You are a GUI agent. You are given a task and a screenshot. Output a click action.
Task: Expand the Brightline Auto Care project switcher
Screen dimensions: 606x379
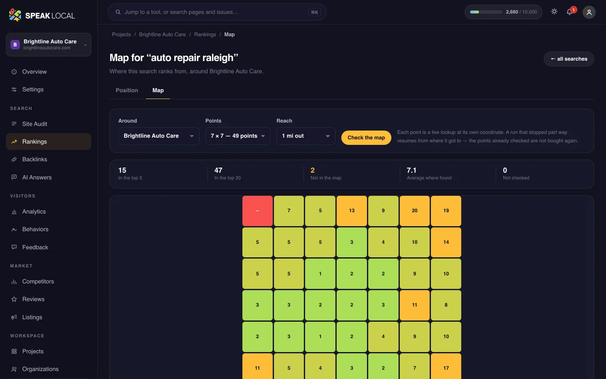48,45
